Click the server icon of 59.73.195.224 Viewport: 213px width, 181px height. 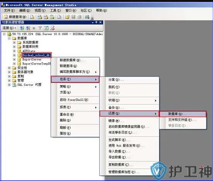point(9,34)
